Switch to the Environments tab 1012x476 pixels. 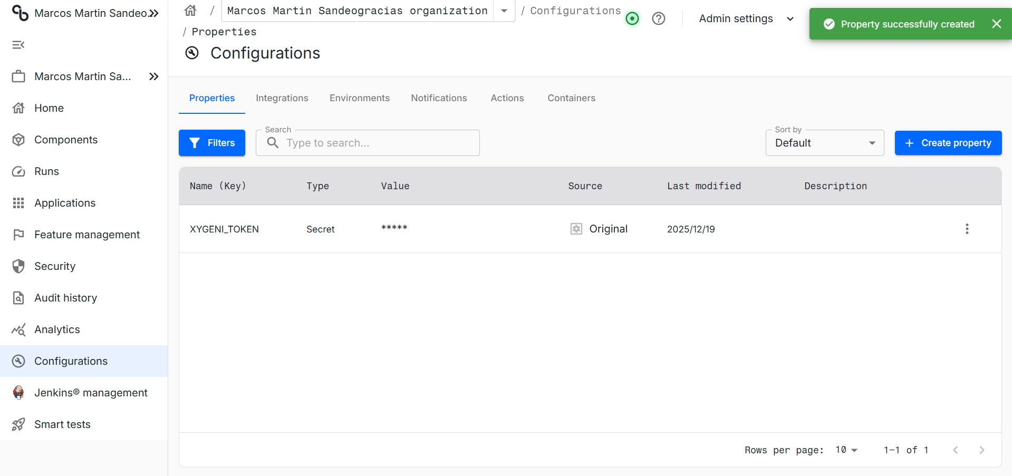359,98
